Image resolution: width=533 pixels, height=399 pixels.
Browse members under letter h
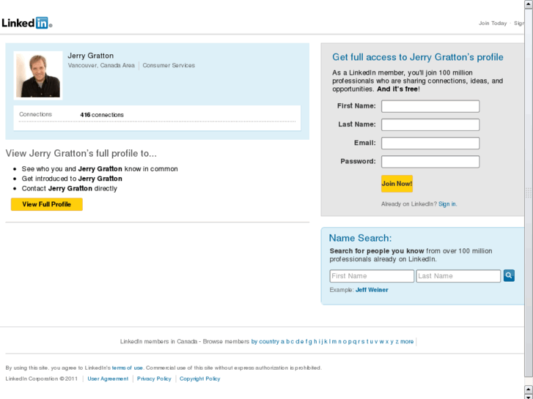(315, 342)
